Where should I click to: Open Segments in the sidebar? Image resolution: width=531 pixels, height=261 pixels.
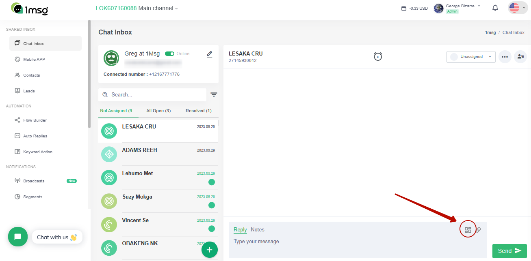46,197
